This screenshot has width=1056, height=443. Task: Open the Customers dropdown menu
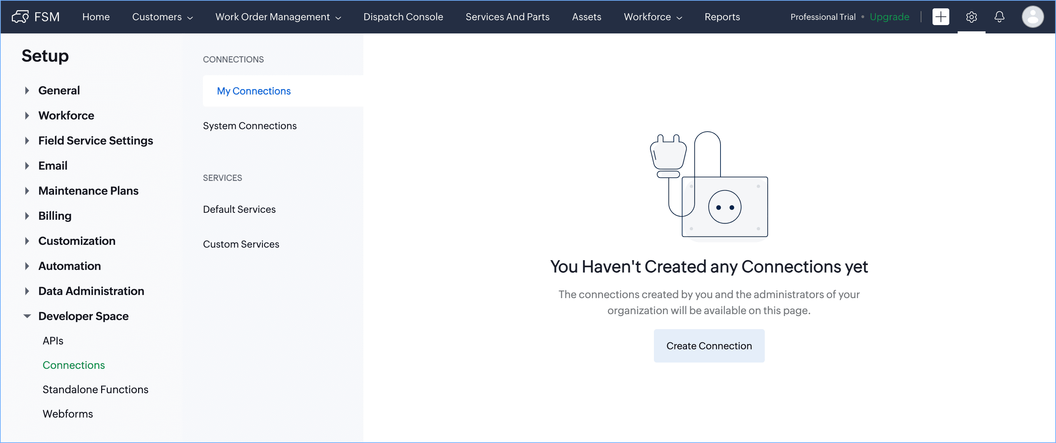pyautogui.click(x=162, y=17)
